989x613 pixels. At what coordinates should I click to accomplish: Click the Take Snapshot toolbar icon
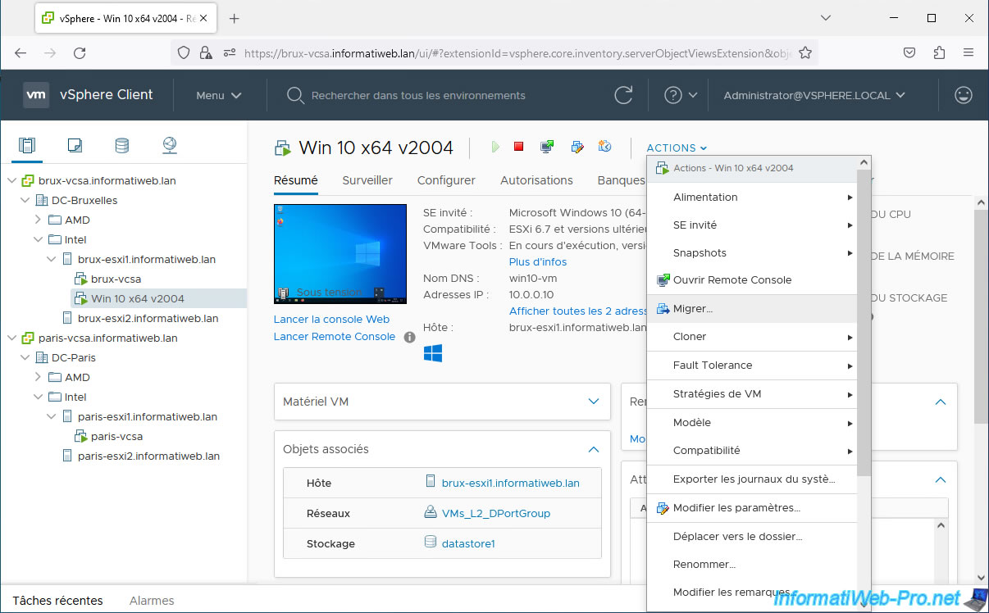tap(605, 147)
